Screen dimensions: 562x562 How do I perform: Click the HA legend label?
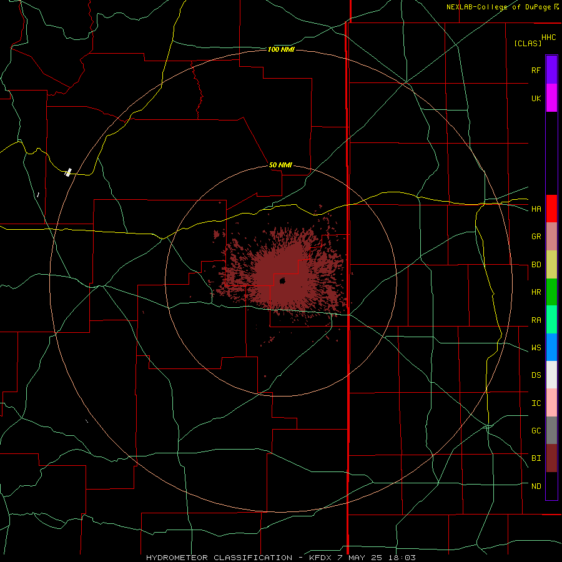pyautogui.click(x=536, y=209)
